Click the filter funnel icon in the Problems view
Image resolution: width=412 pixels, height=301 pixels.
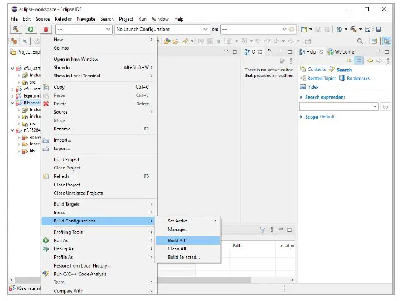point(263,230)
